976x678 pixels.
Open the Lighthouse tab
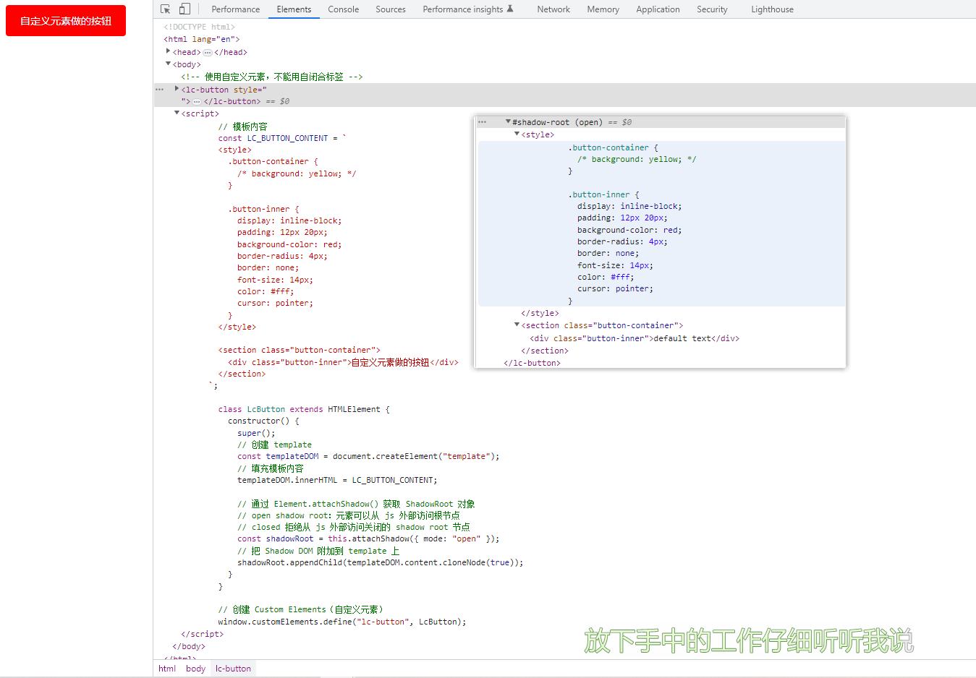pos(772,9)
